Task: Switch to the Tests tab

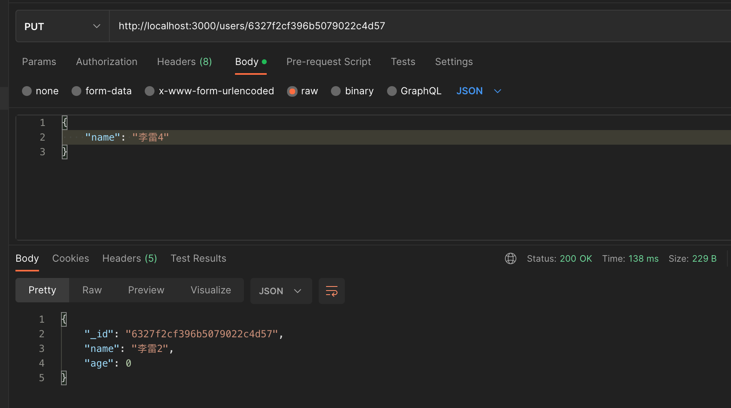Action: coord(403,62)
